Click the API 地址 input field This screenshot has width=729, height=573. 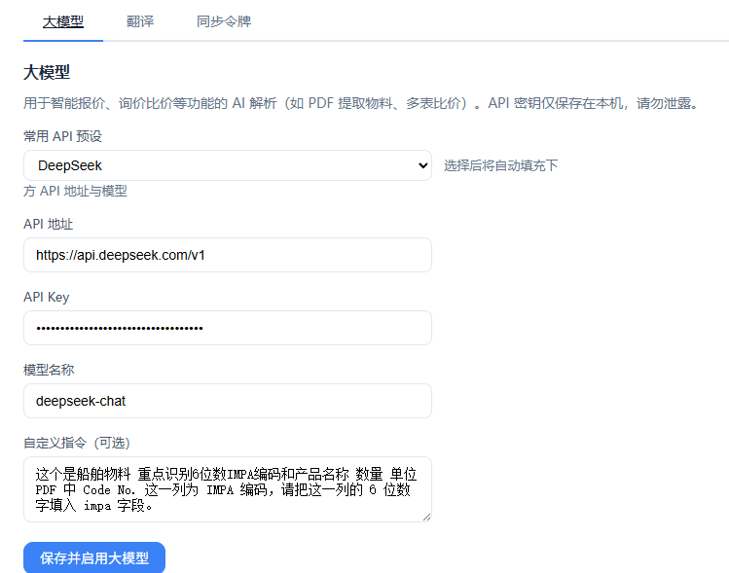coord(228,255)
